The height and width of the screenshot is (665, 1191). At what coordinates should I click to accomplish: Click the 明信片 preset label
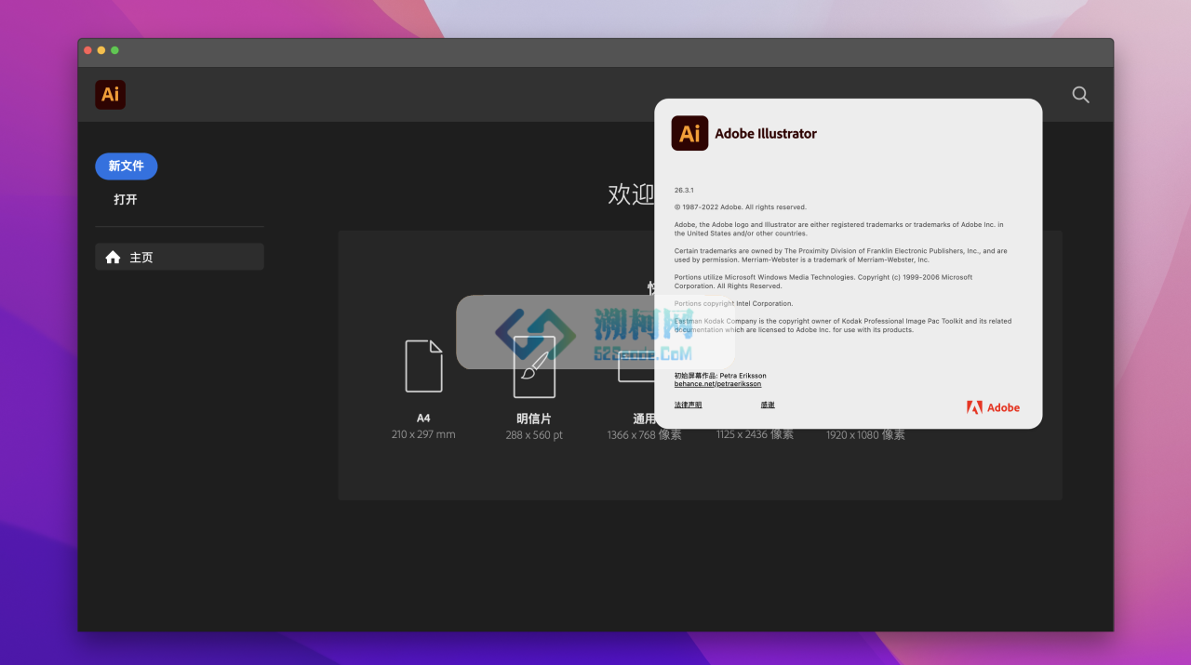coord(534,419)
